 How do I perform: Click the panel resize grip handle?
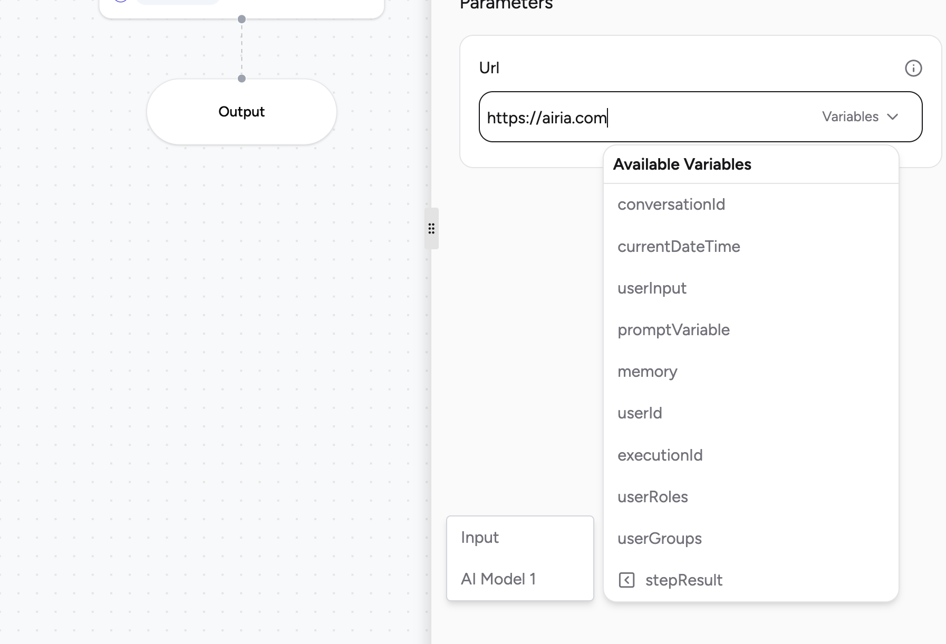[x=431, y=229]
